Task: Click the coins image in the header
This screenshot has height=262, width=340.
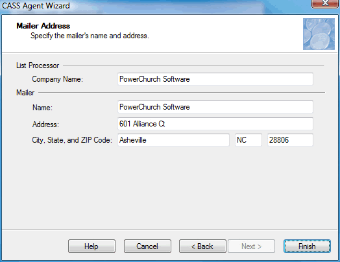Action: tap(319, 34)
